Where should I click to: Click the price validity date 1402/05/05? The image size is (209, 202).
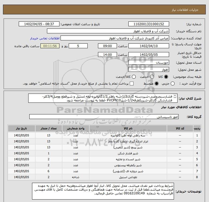(x=149, y=54)
